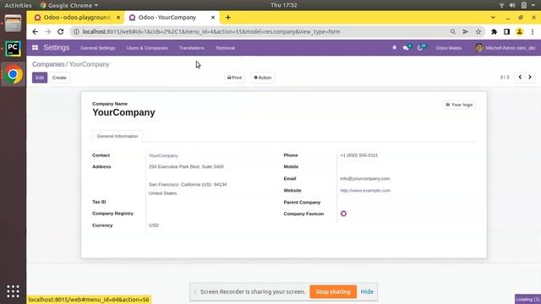Open the Odoo Mates company switcher

(x=449, y=48)
